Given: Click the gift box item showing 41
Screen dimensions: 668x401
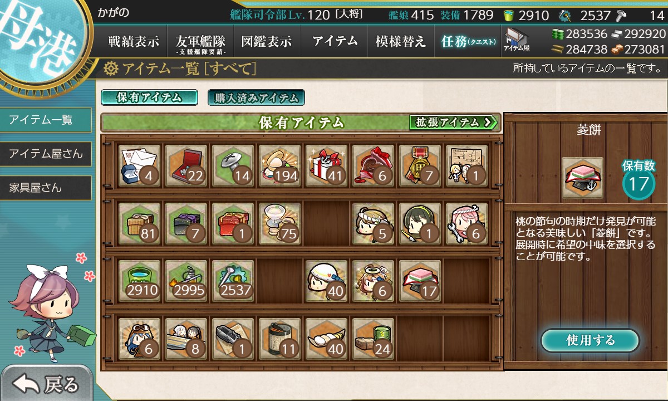Looking at the screenshot, I should [326, 165].
